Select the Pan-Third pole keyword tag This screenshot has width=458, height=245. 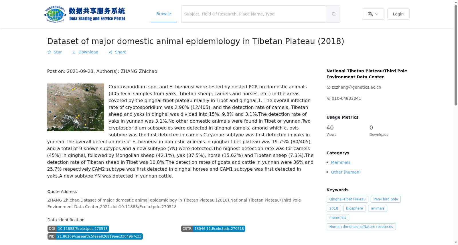(386, 199)
